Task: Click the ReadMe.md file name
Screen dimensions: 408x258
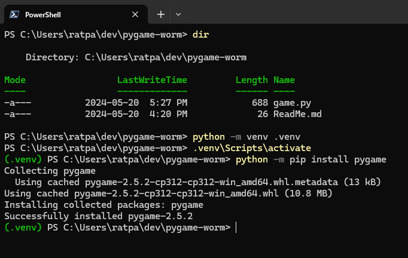Action: coord(297,114)
